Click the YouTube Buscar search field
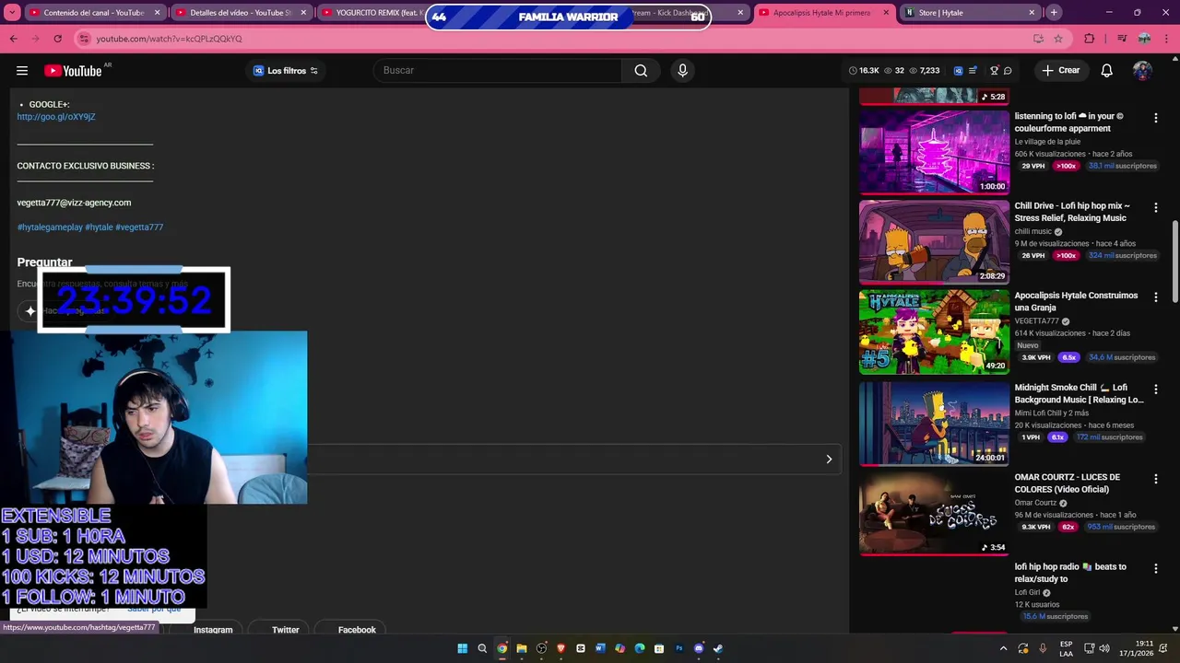Viewport: 1180px width, 663px height. point(498,71)
